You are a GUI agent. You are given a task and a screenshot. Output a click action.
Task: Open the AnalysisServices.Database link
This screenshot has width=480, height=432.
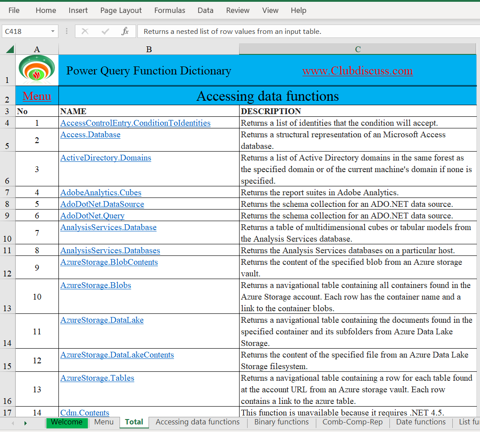(x=108, y=227)
